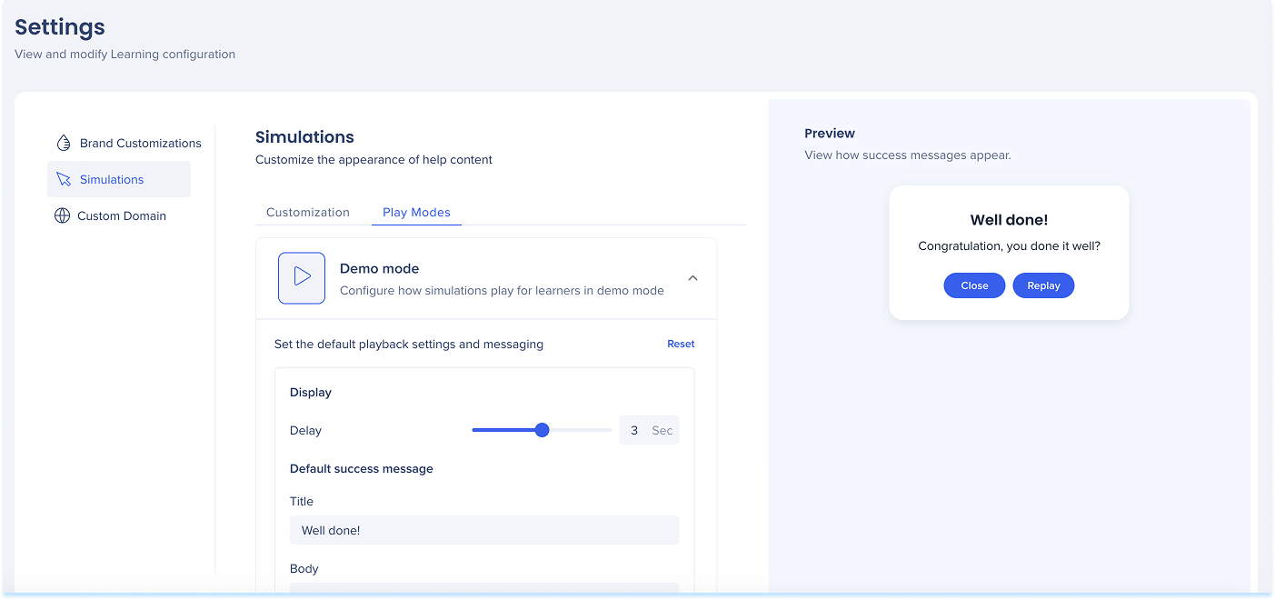Open Brand Customizations settings label

(140, 143)
